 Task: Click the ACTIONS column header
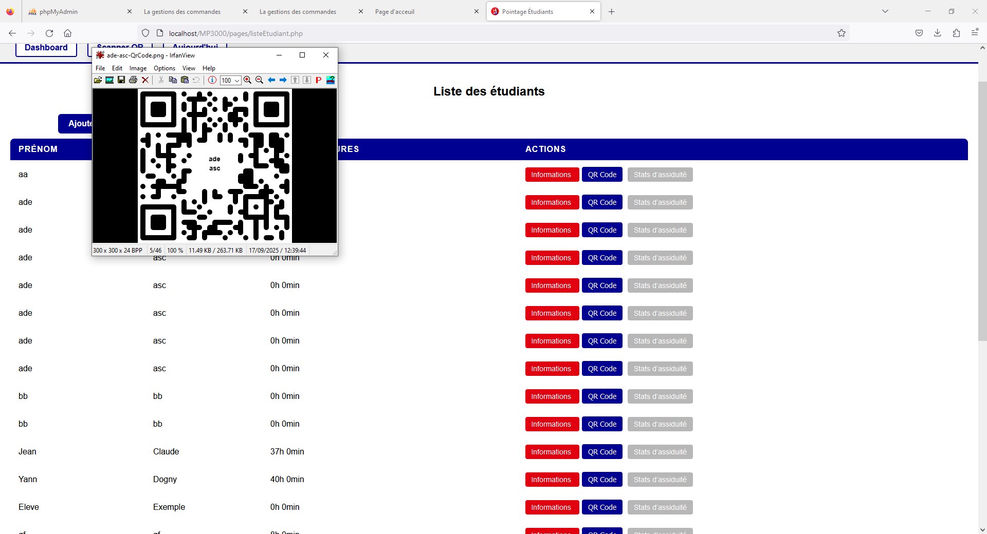pyautogui.click(x=545, y=149)
